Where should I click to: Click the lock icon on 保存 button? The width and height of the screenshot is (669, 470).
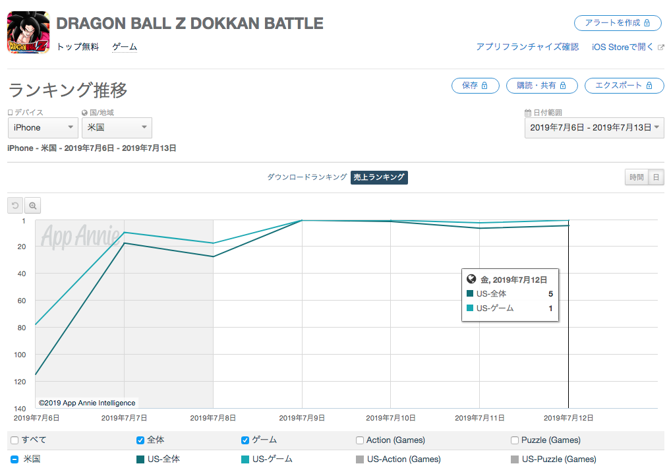click(484, 86)
